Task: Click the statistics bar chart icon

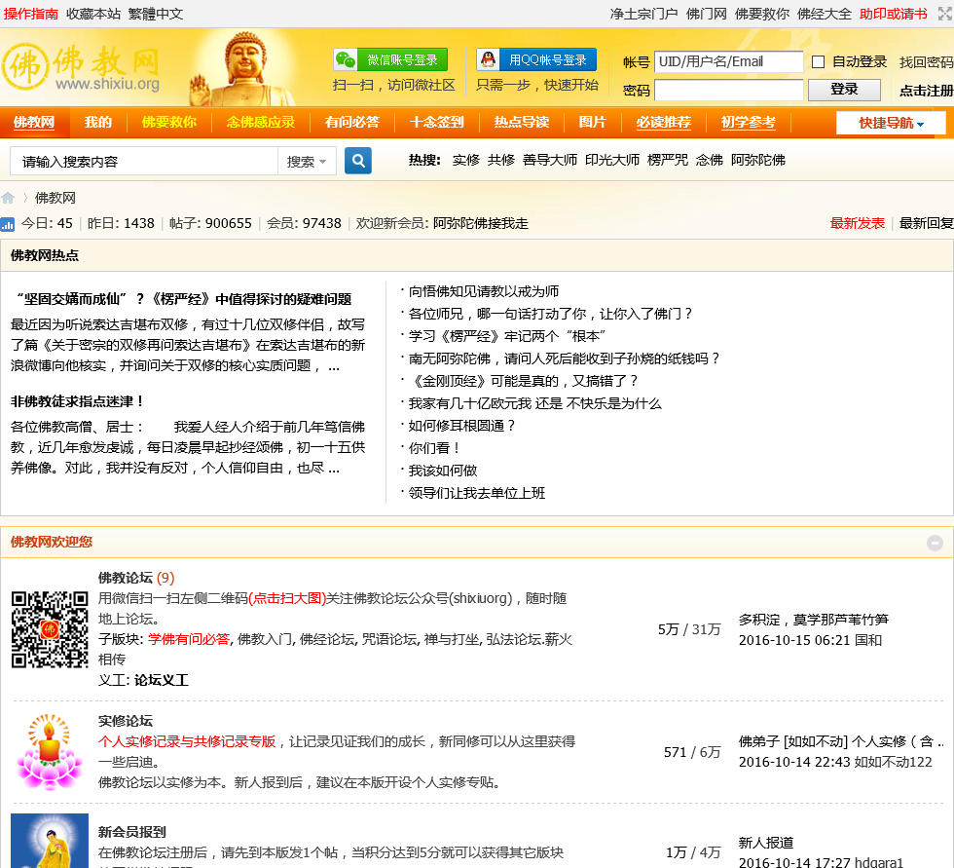Action: tap(8, 225)
